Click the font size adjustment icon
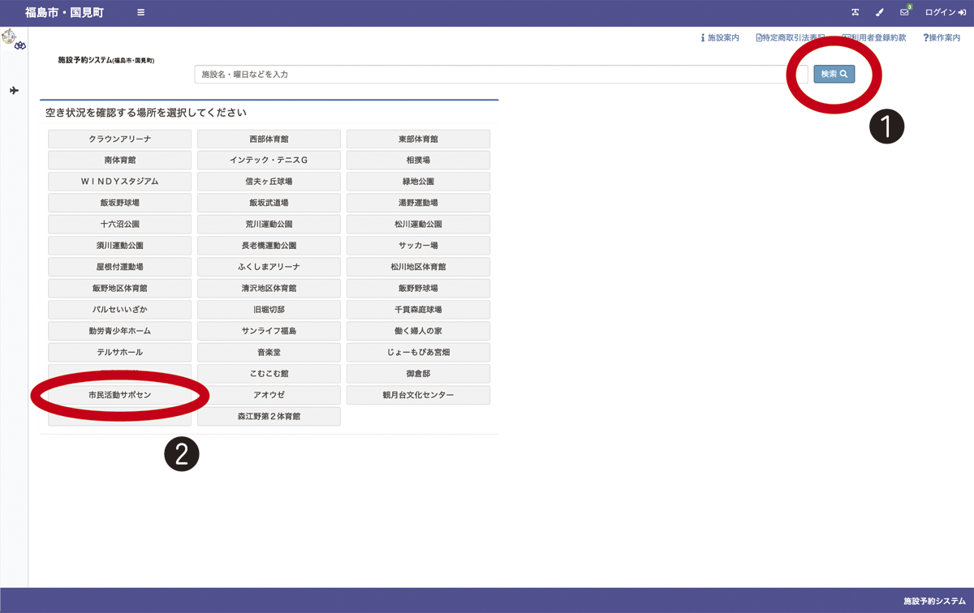The height and width of the screenshot is (613, 974). click(x=855, y=12)
